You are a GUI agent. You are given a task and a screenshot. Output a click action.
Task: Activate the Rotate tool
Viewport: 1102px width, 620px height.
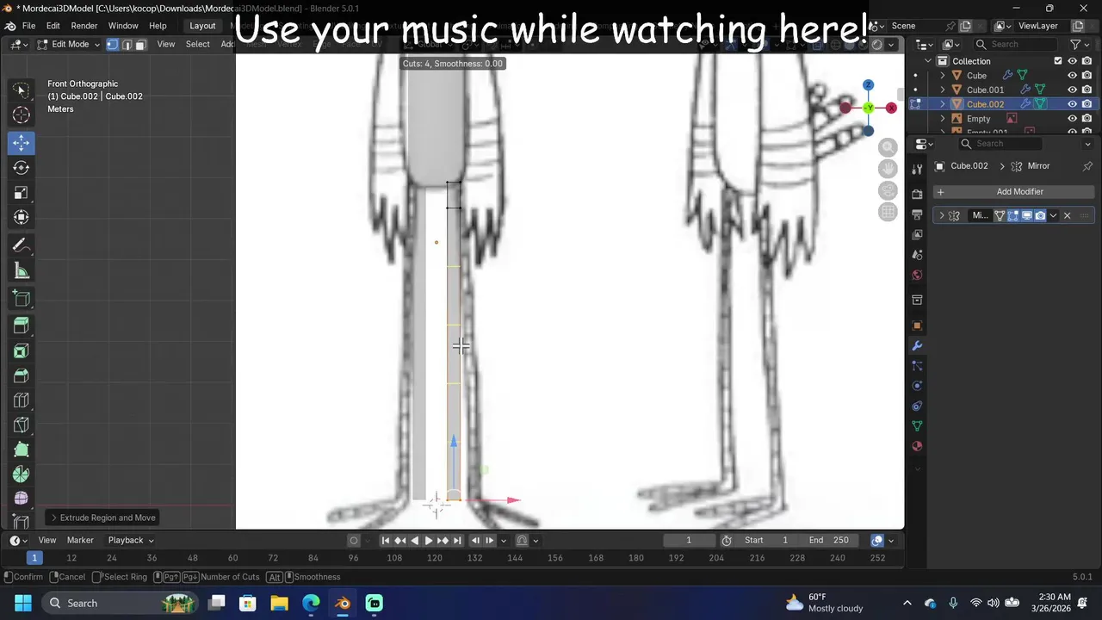click(x=22, y=167)
